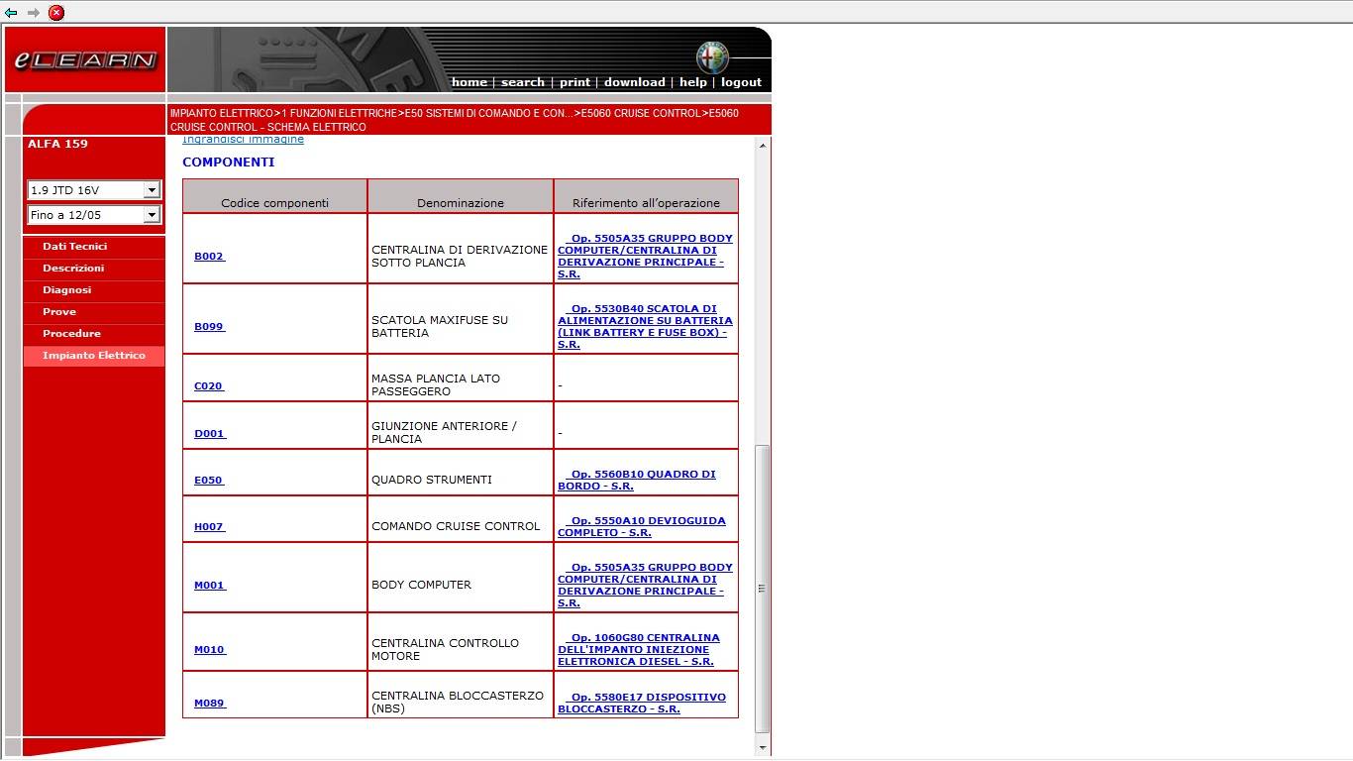1353x761 pixels.
Task: Open component code B002 link
Action: point(209,256)
